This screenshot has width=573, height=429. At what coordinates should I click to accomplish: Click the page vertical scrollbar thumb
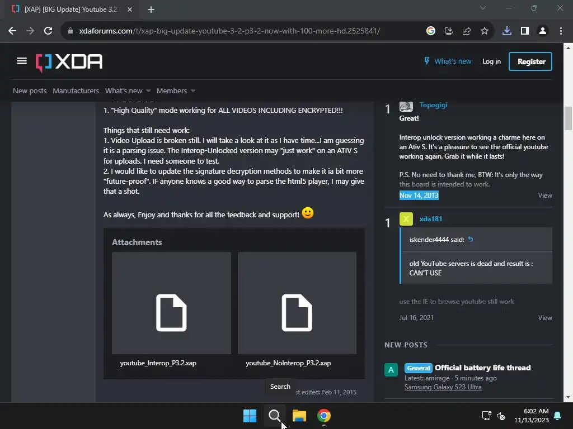pos(568,118)
